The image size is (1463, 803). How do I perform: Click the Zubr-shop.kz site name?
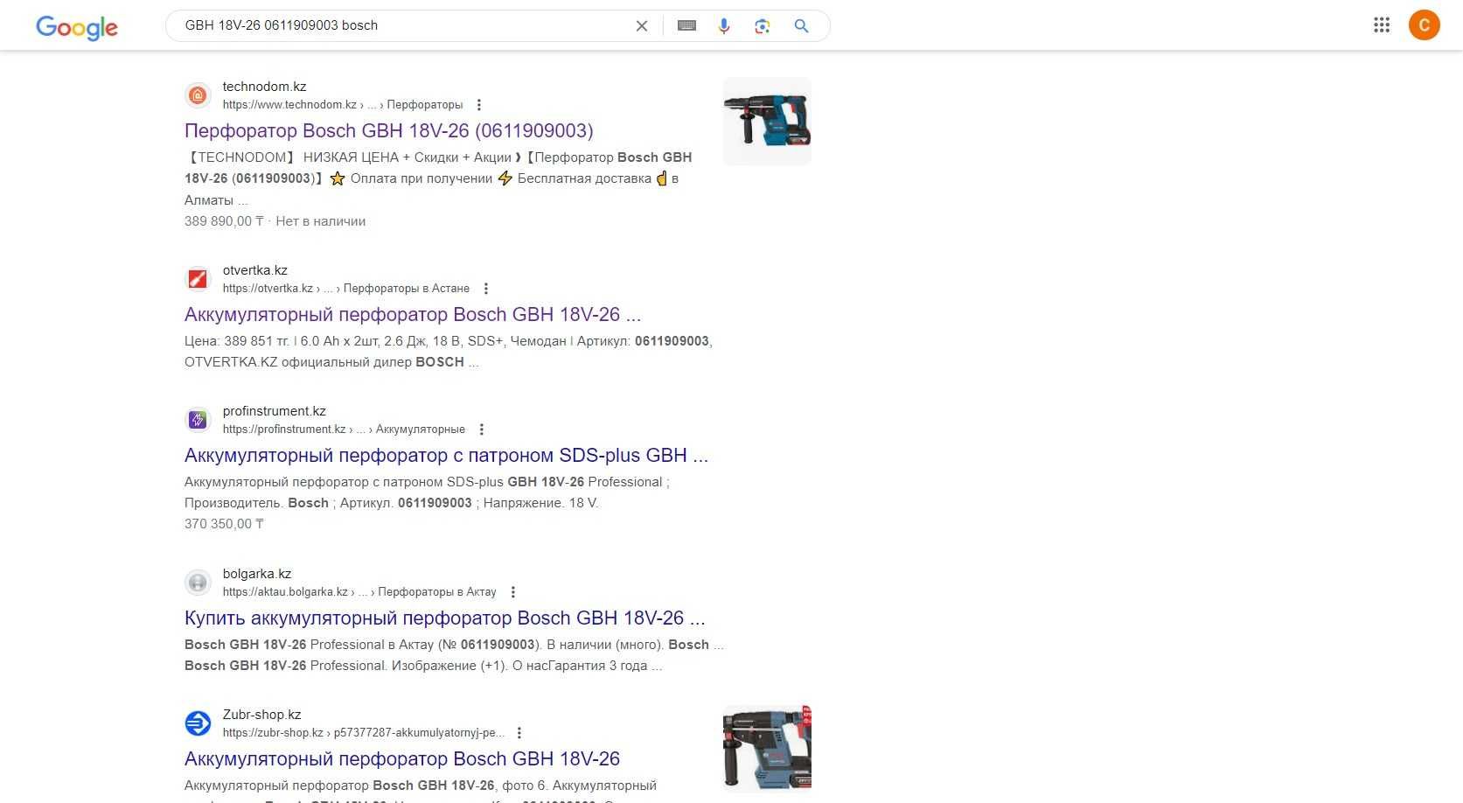coord(262,715)
